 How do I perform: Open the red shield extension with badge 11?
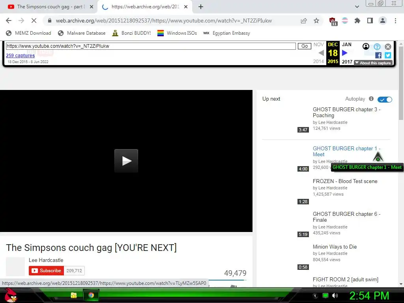pyautogui.click(x=333, y=21)
